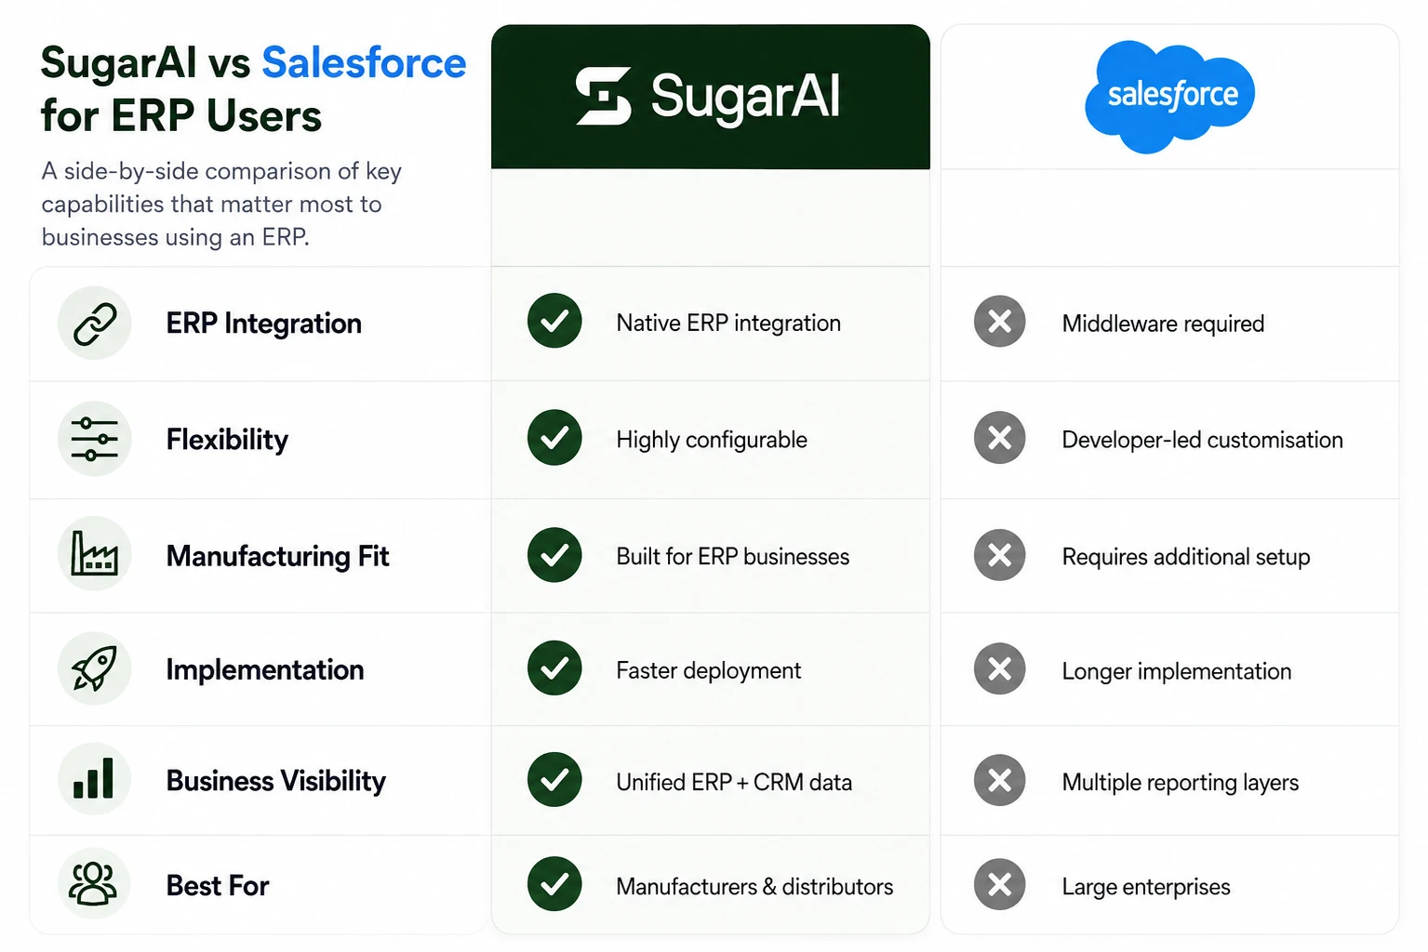Image resolution: width=1428 pixels, height=952 pixels.
Task: Click the X icon beside Longer implementation
Action: 1000,668
